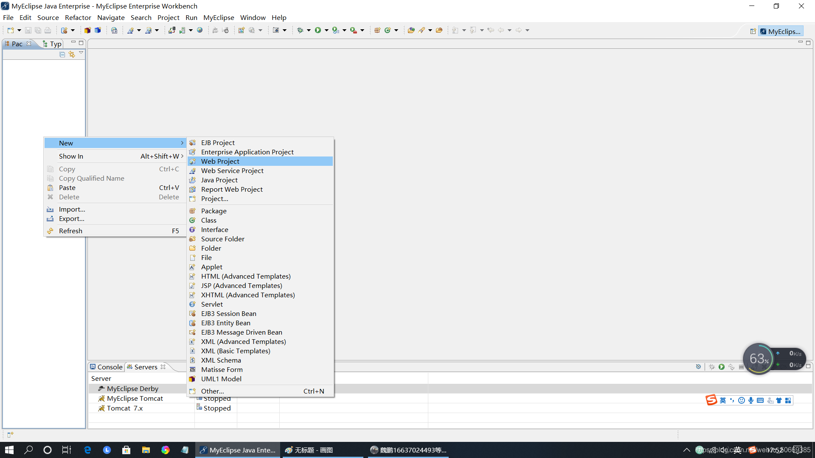Expand the Show In submenu
The height and width of the screenshot is (458, 815).
[115, 156]
